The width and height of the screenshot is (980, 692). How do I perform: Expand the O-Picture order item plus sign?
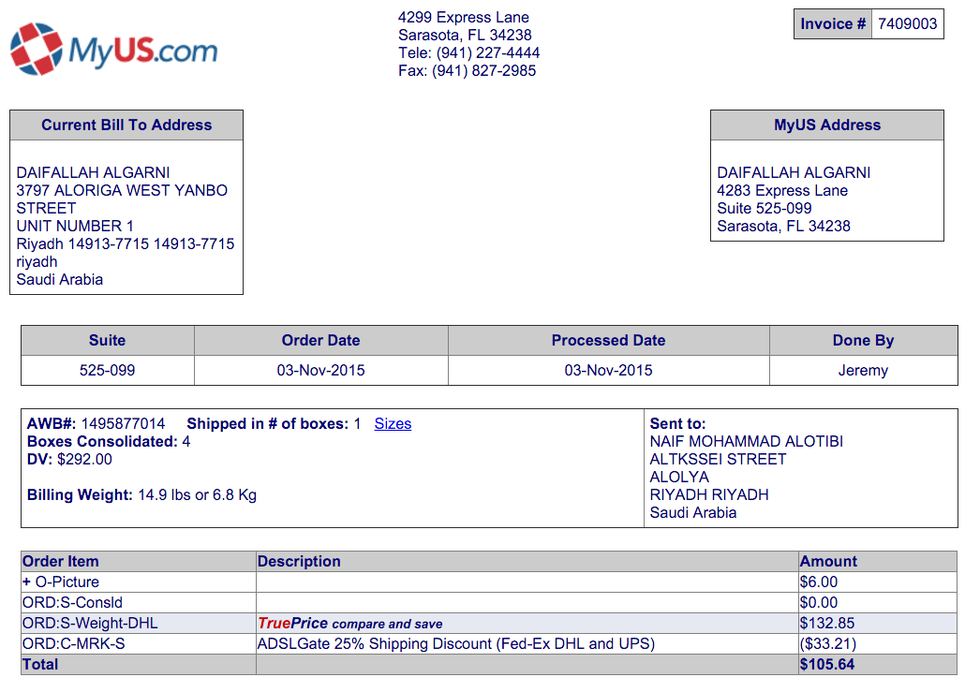click(26, 582)
